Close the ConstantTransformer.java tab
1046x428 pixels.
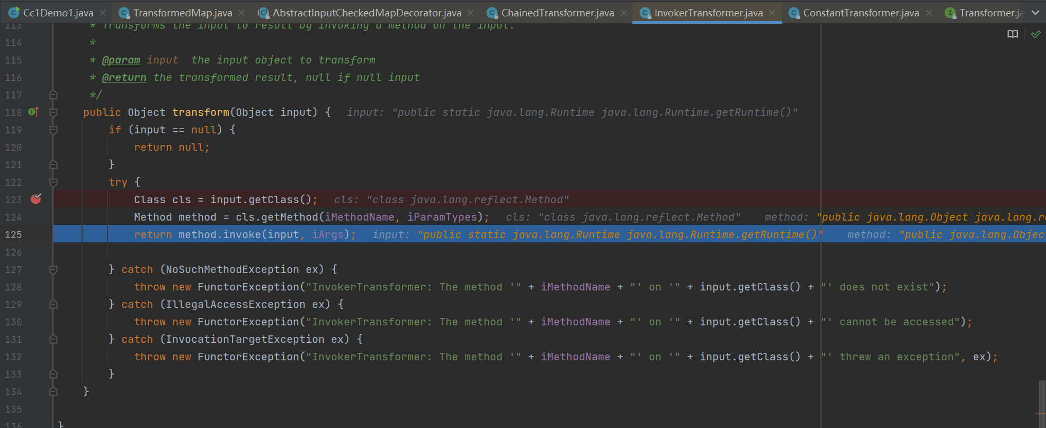pos(928,13)
